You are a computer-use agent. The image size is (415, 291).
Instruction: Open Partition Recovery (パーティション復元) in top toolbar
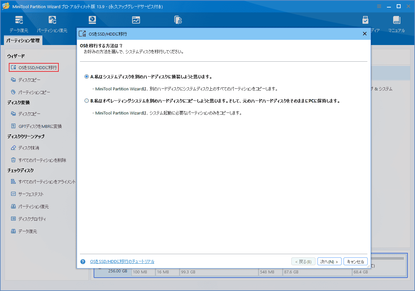click(x=52, y=24)
